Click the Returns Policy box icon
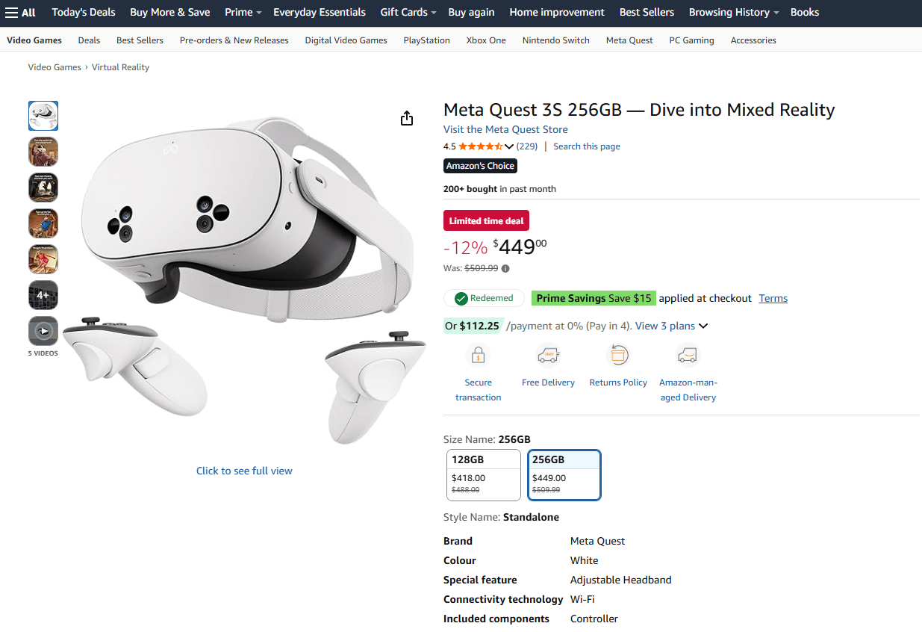This screenshot has width=922, height=632. tap(618, 355)
